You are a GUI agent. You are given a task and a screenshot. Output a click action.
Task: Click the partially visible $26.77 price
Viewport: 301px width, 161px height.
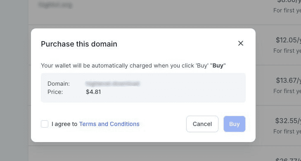point(288,159)
